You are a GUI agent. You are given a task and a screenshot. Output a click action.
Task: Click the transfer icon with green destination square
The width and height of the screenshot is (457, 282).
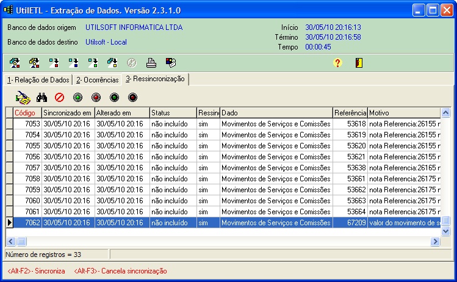[x=93, y=63]
